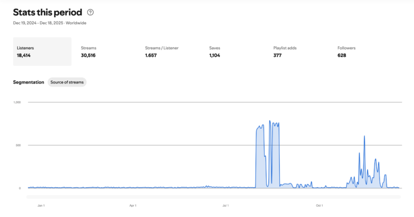Select the Jul 1 axis marker
The image size is (414, 217).
click(225, 205)
